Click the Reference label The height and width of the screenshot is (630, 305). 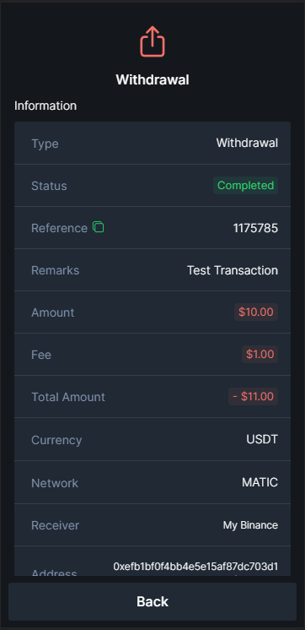pyautogui.click(x=59, y=228)
